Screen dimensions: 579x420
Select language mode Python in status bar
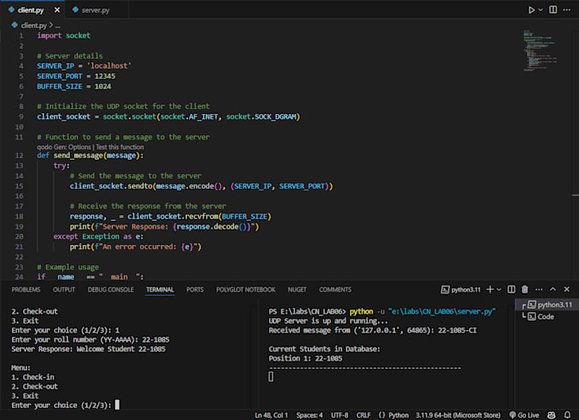398,415
